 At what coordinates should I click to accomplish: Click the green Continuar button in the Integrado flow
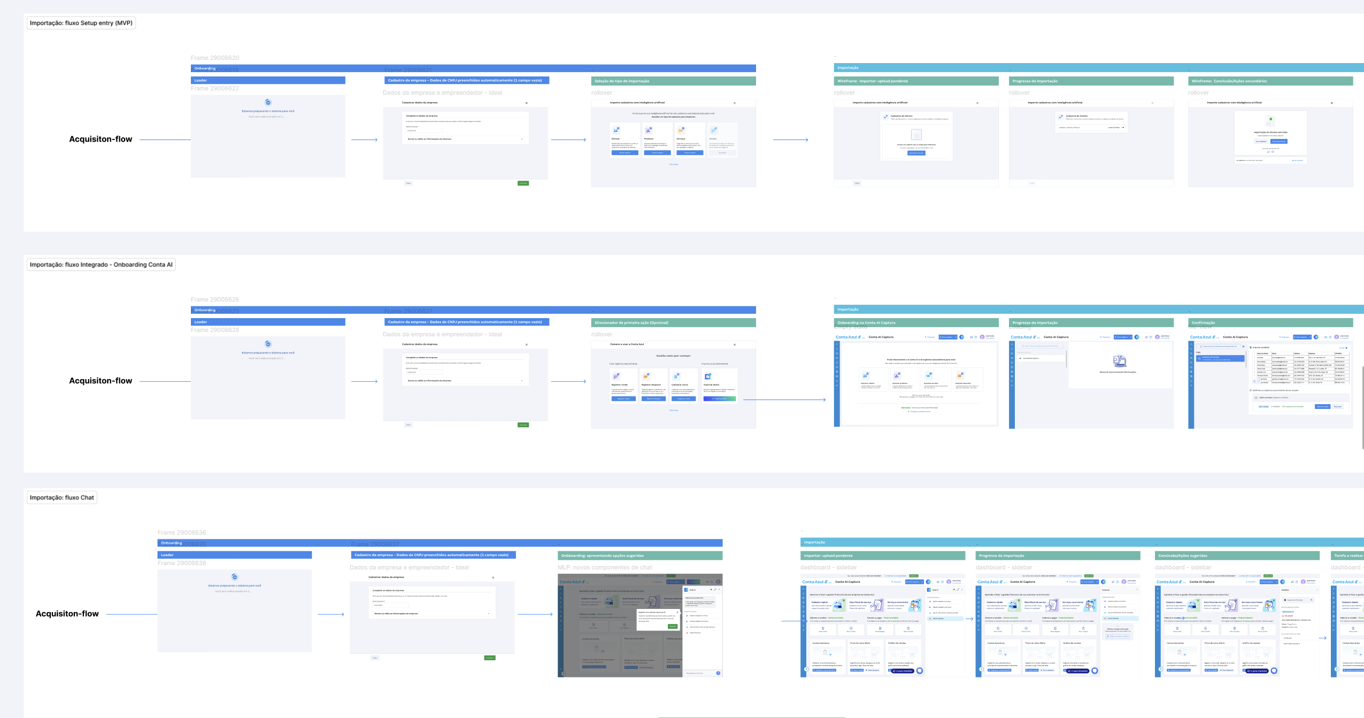pyautogui.click(x=523, y=425)
